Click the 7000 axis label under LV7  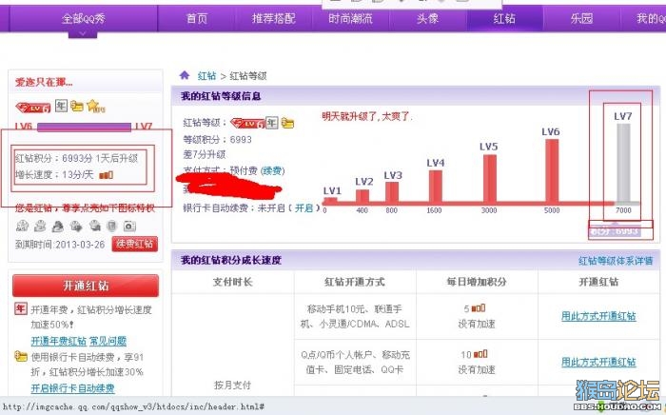(623, 210)
